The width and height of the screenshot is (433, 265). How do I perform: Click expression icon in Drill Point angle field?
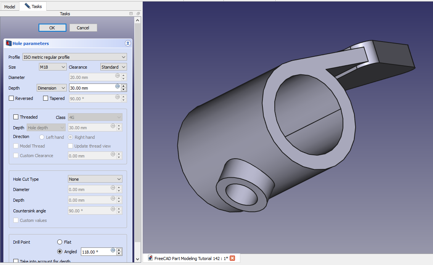click(113, 250)
